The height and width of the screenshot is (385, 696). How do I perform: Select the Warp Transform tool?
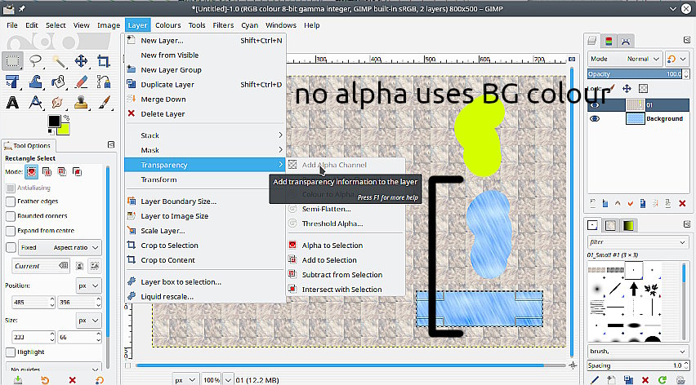pos(35,82)
